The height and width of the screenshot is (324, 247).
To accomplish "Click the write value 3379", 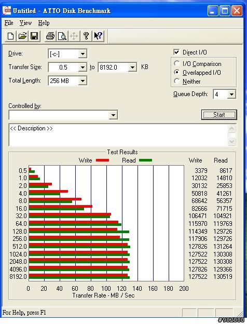I will coord(201,171).
